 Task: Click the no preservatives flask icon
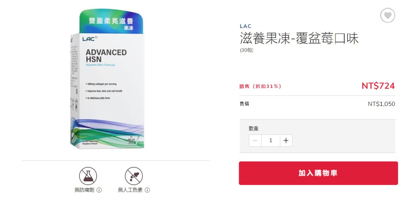coord(88,176)
